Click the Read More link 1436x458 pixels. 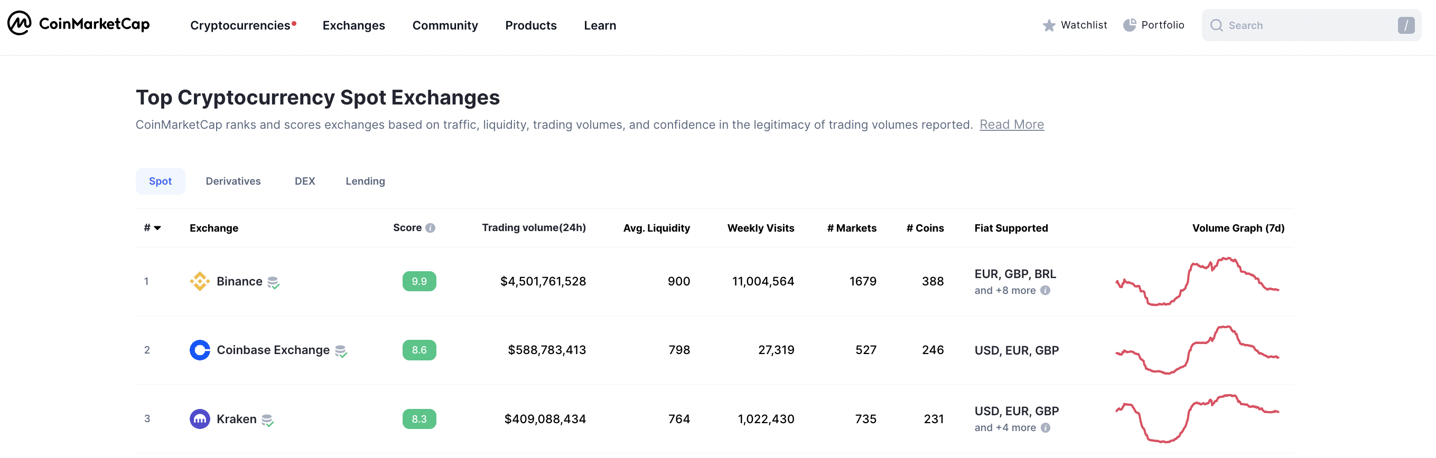pos(1011,125)
